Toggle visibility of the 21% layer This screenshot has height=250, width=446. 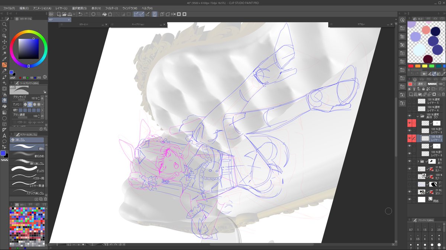click(x=410, y=191)
